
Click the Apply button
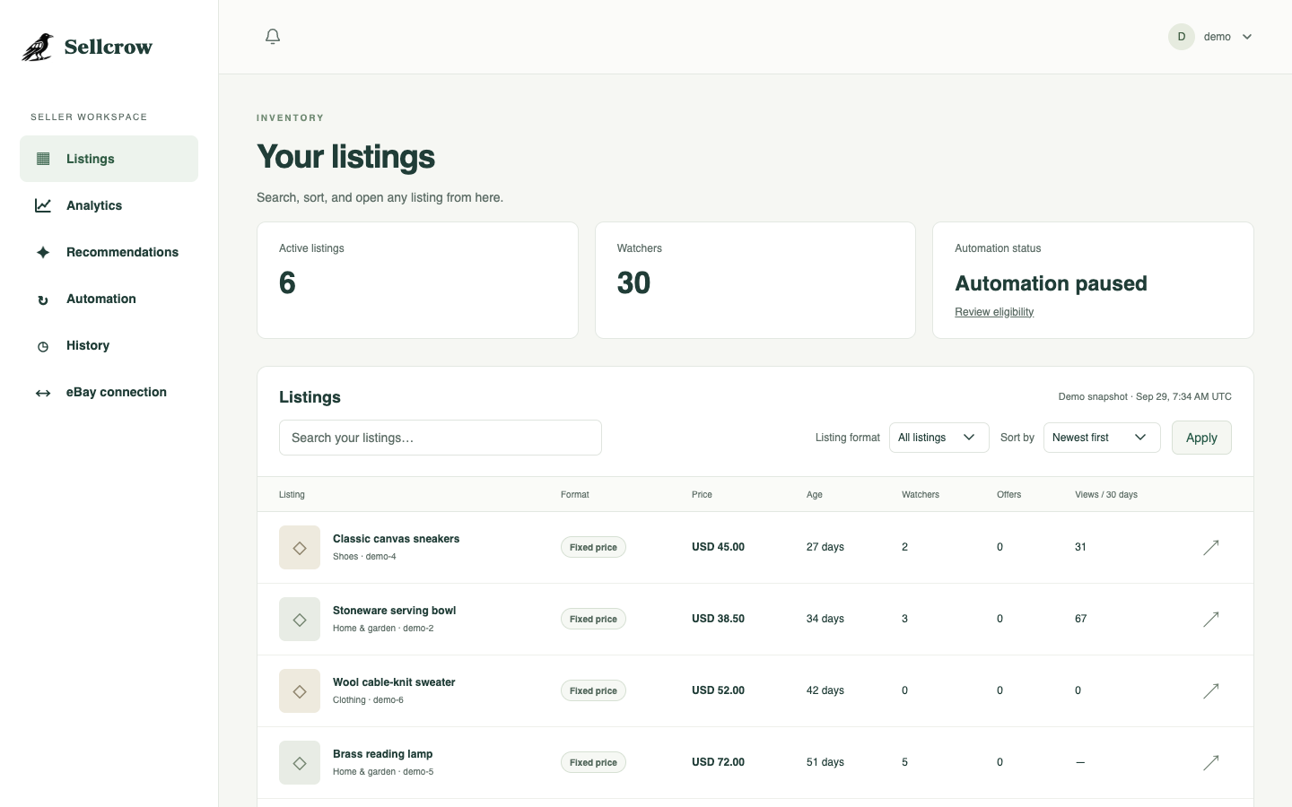[x=1201, y=438]
